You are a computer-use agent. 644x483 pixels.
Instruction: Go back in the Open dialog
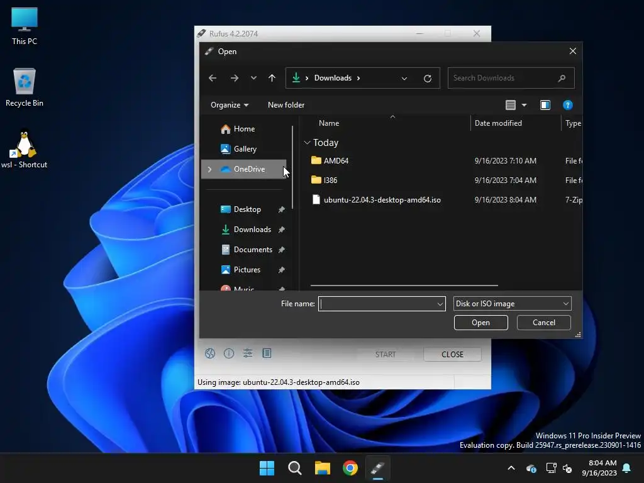point(213,78)
